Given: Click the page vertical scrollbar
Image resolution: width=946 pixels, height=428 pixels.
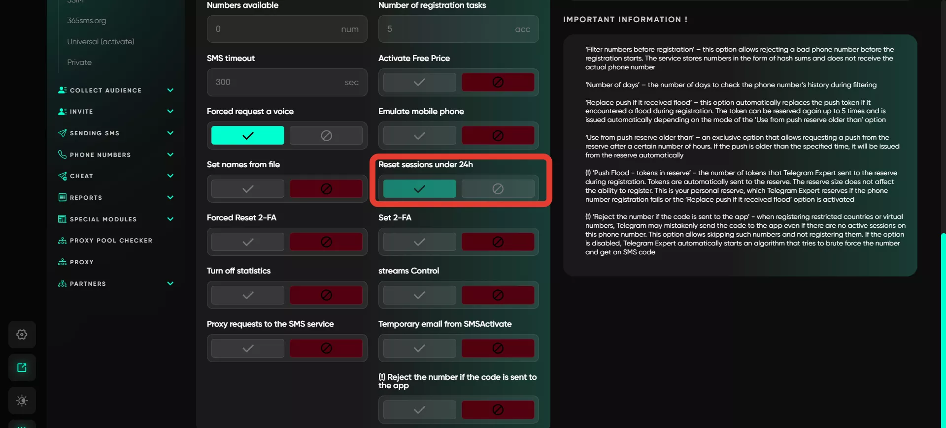Looking at the screenshot, I should click(x=943, y=330).
